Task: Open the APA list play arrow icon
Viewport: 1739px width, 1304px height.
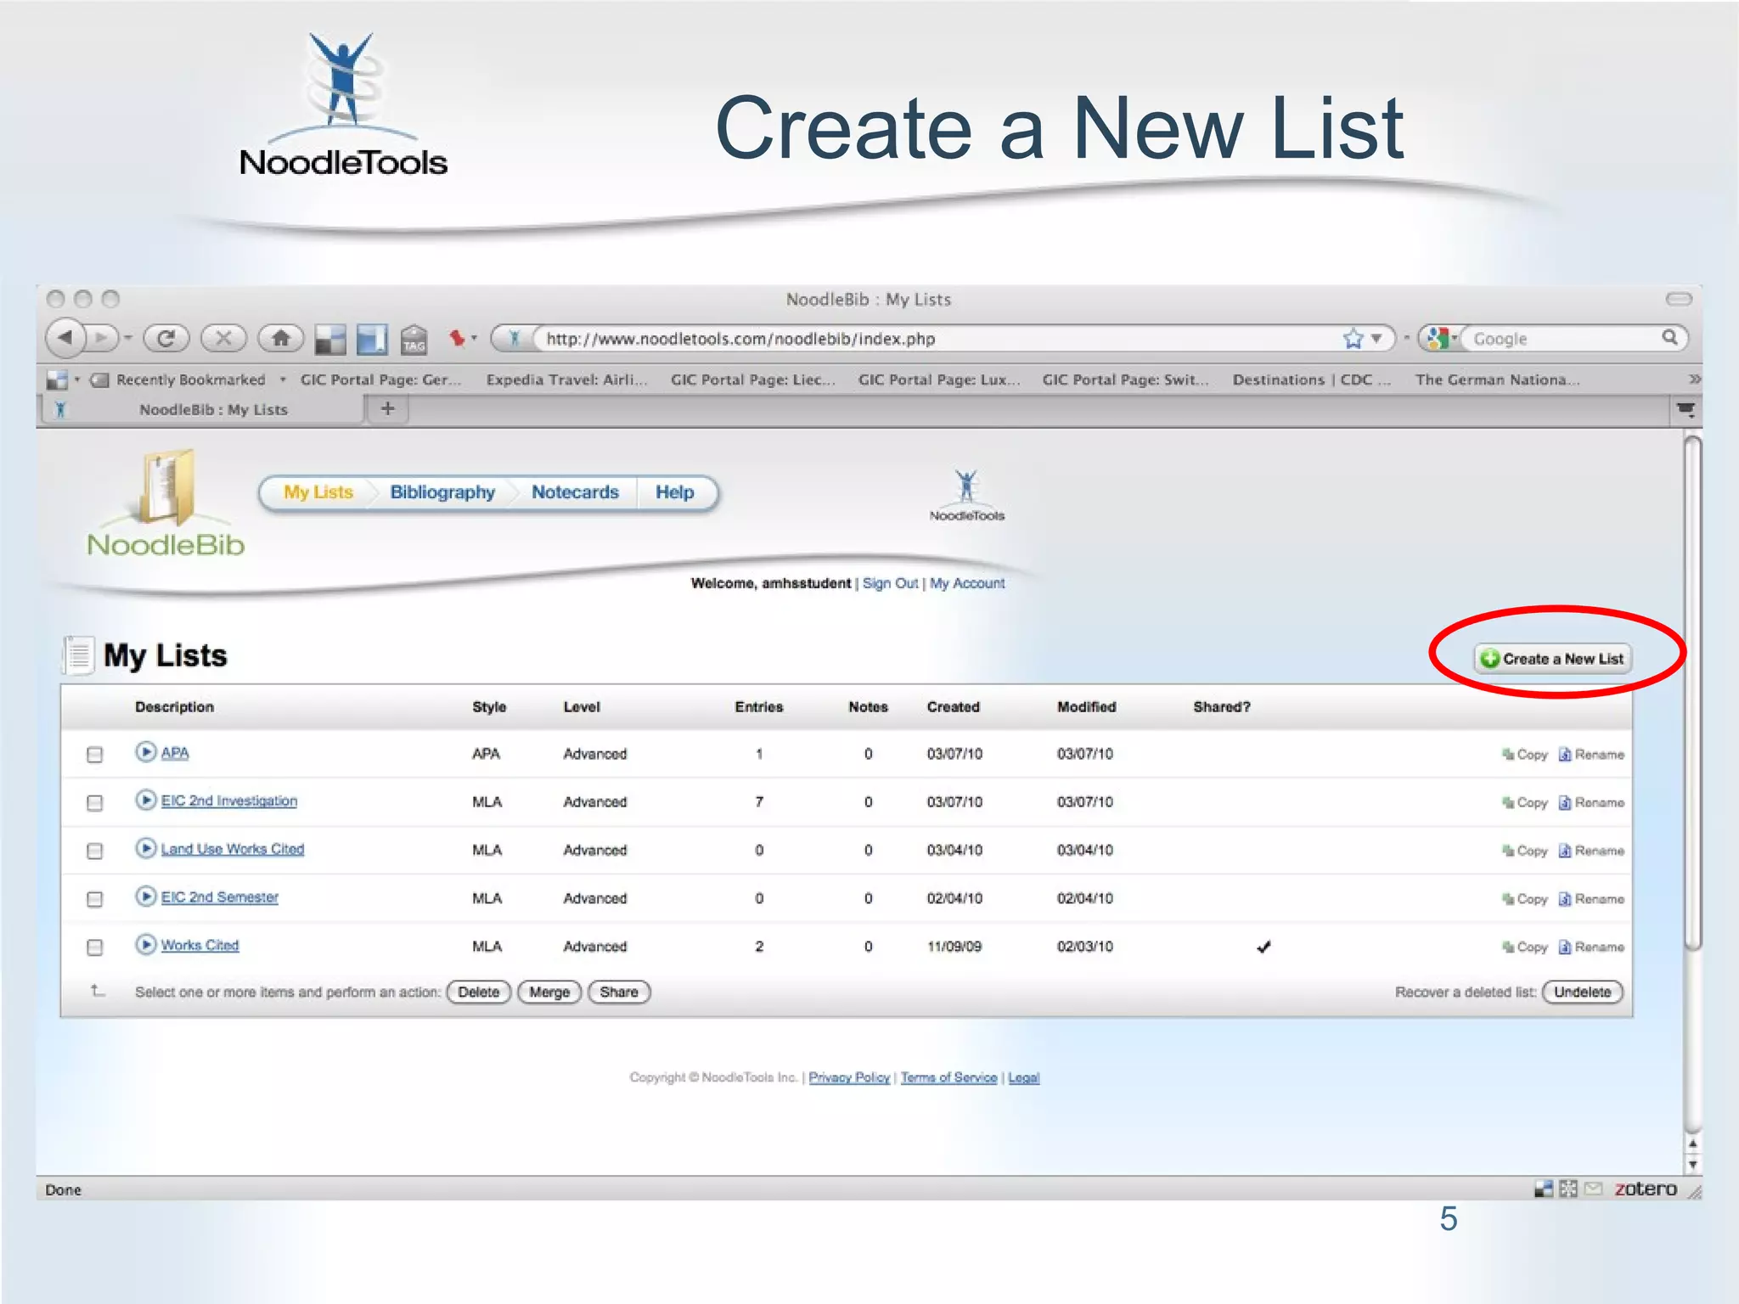Action: [x=146, y=752]
